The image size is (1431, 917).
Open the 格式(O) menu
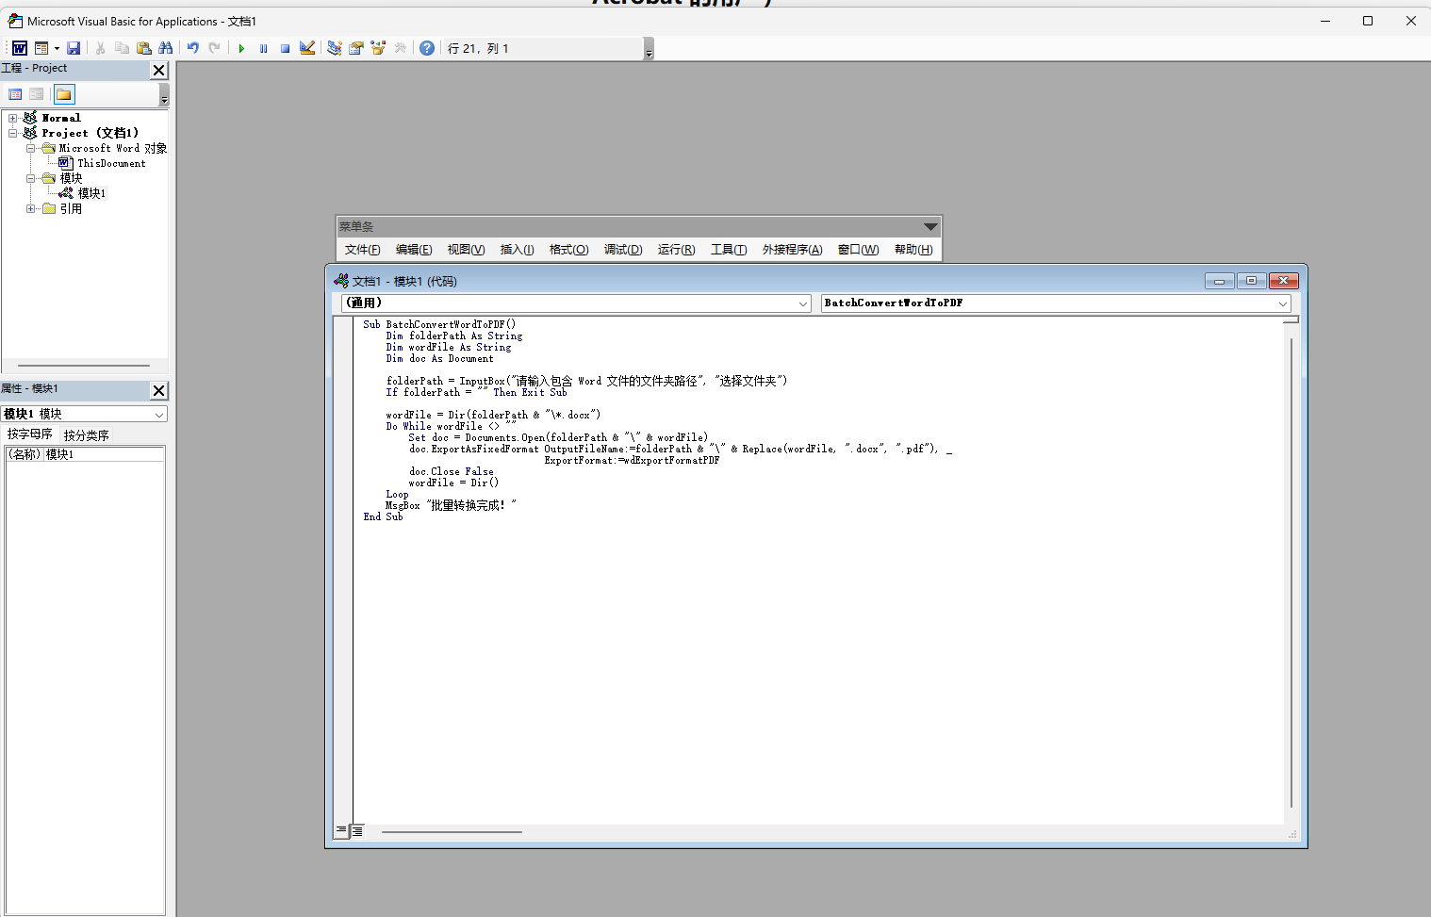point(568,250)
